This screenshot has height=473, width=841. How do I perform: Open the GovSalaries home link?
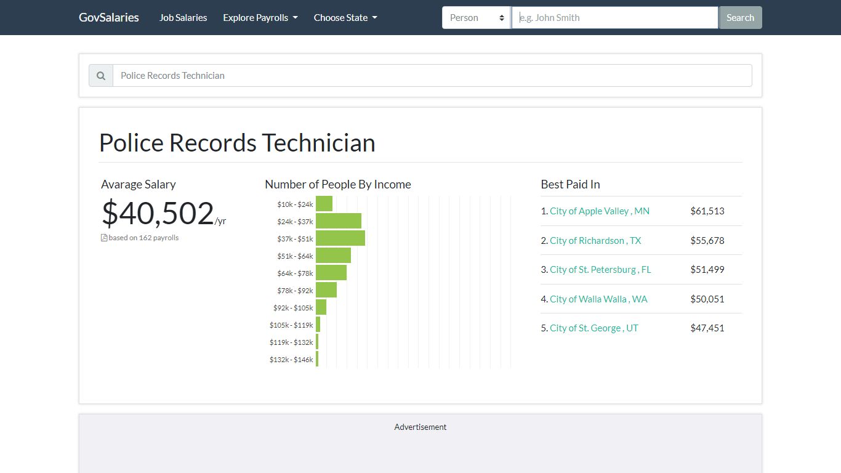click(x=109, y=17)
